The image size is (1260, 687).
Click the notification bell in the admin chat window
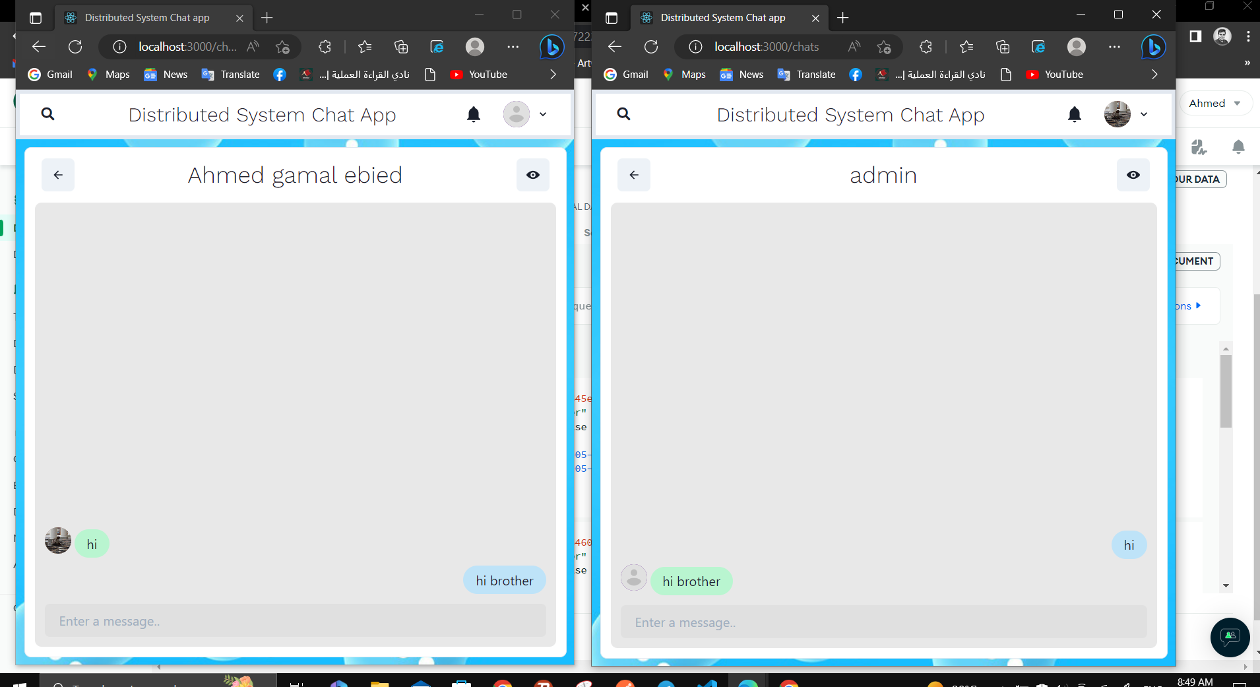pyautogui.click(x=1075, y=114)
